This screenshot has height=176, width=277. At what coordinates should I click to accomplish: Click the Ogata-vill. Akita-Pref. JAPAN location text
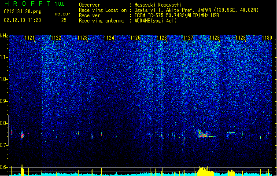click(x=196, y=10)
